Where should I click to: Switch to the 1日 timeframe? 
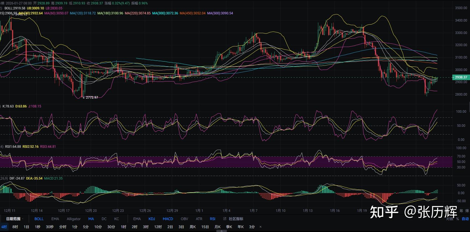[x=26, y=227]
